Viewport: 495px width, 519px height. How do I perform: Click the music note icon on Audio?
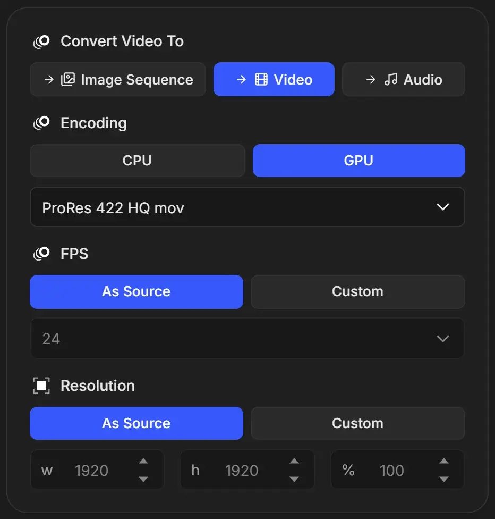(391, 79)
